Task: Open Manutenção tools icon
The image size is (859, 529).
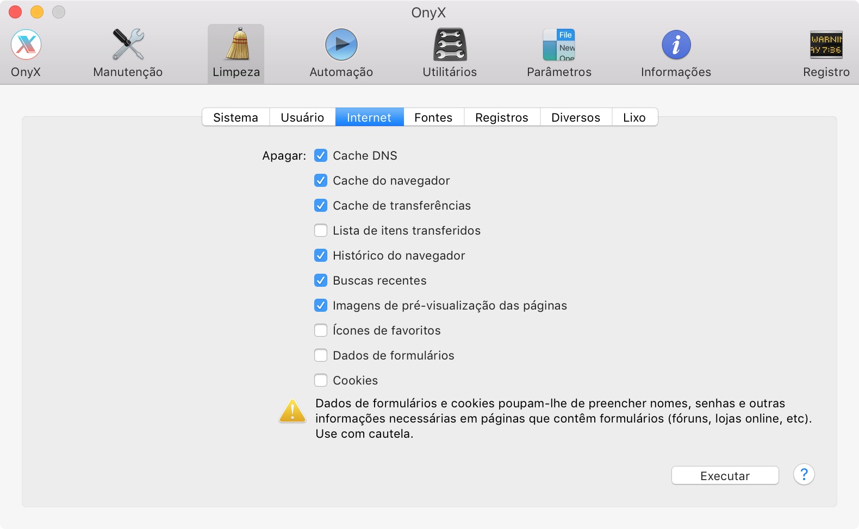Action: coord(128,45)
